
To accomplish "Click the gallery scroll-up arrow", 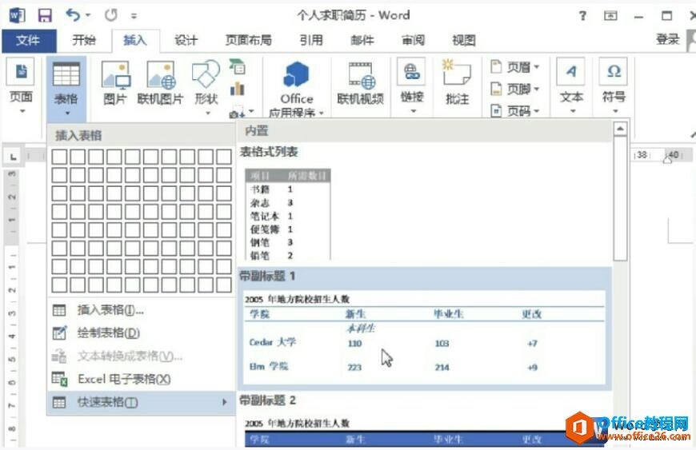I will [620, 129].
